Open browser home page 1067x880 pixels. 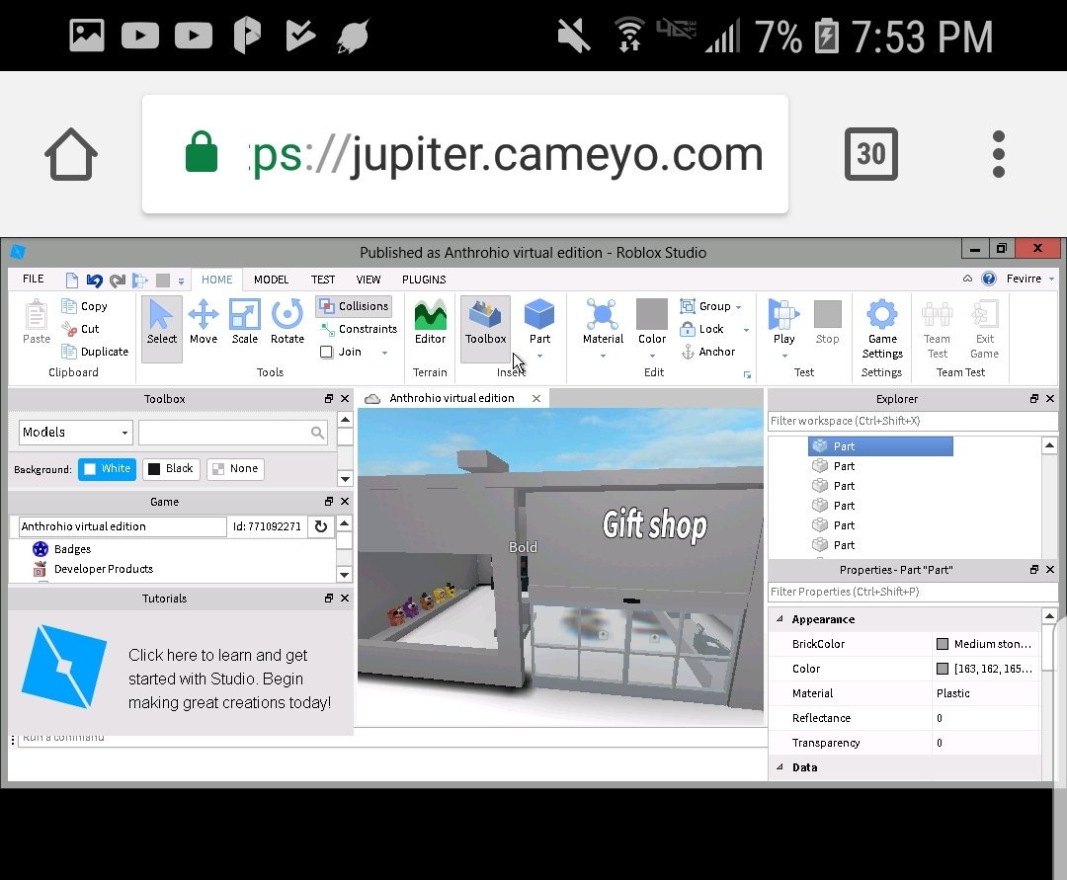(71, 154)
